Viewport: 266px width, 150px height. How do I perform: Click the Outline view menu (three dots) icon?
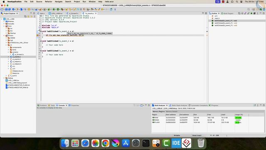tap(258, 13)
